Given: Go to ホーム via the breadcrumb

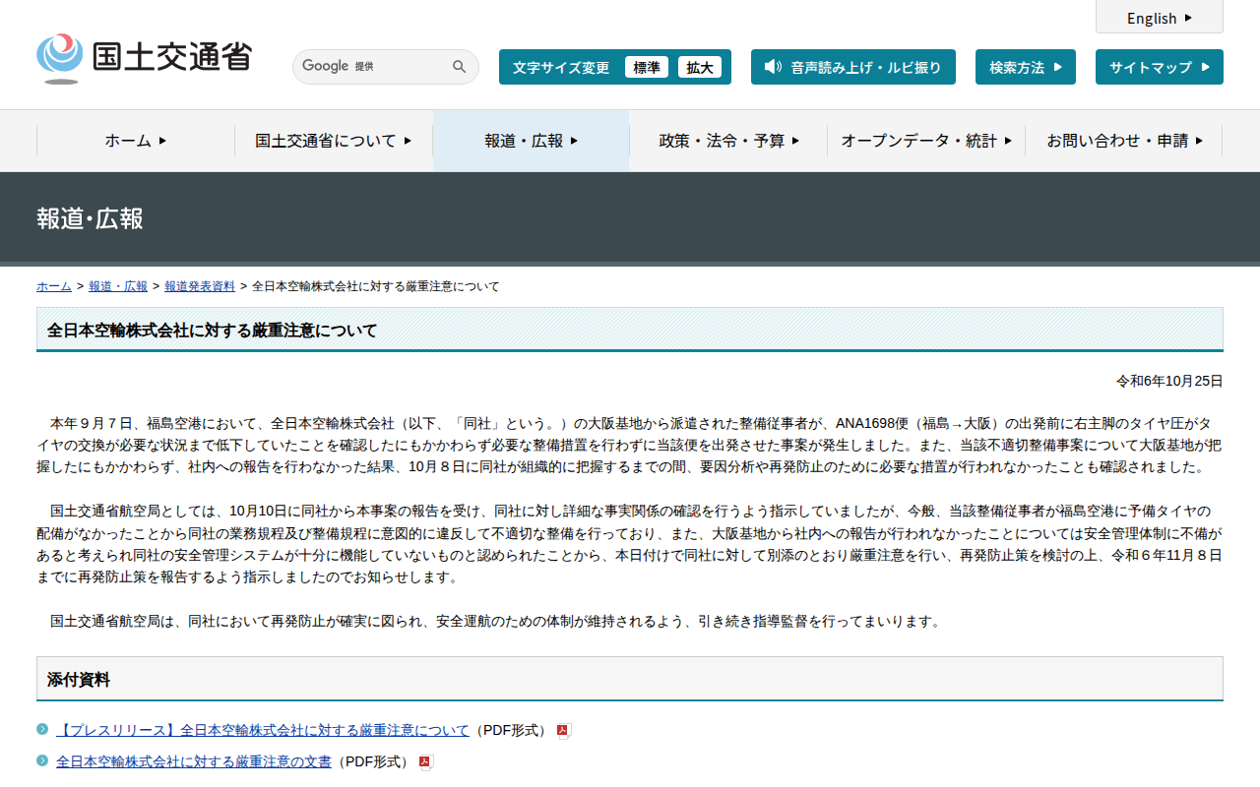Looking at the screenshot, I should [54, 286].
